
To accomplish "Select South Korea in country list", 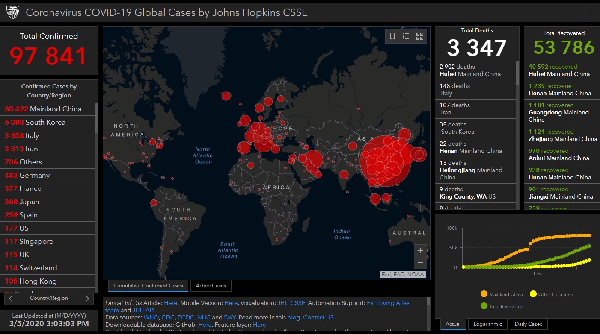I will pos(48,122).
